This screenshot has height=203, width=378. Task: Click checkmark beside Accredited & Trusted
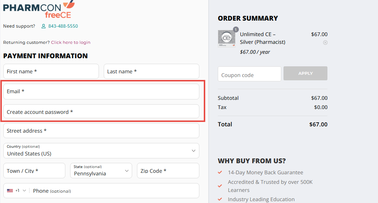[220, 186]
